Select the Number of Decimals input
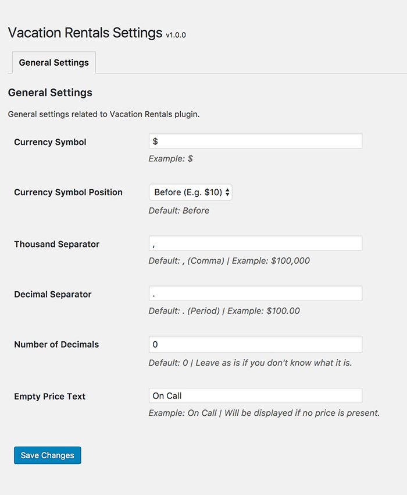 (x=255, y=344)
